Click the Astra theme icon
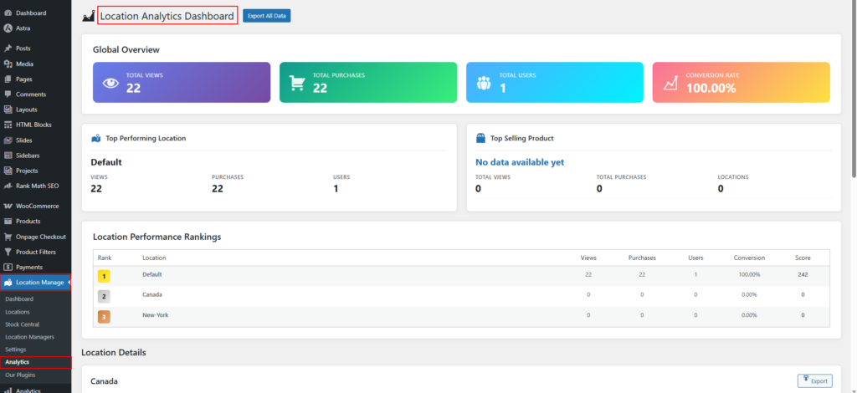Screen dimensions: 857x393 click(8, 28)
